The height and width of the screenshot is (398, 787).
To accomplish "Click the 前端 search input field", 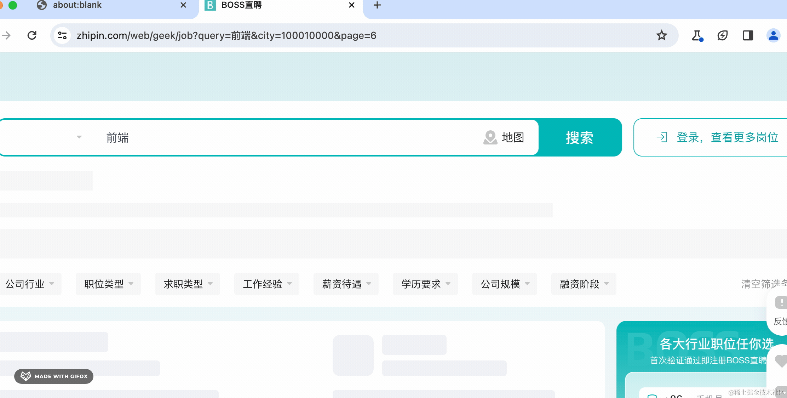I will [x=283, y=137].
